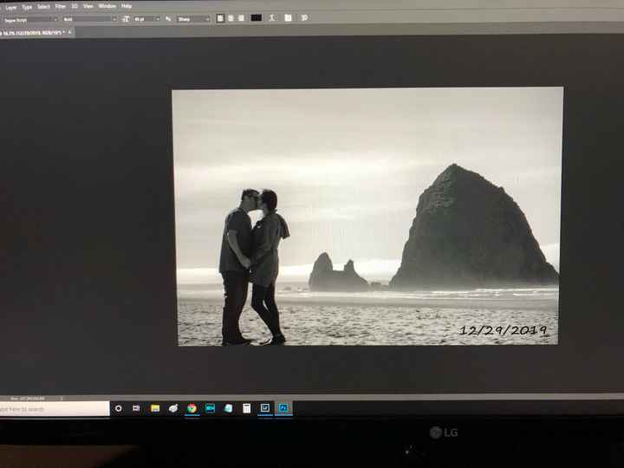Click the 3D text icon in the options bar
The width and height of the screenshot is (624, 468).
tap(304, 18)
